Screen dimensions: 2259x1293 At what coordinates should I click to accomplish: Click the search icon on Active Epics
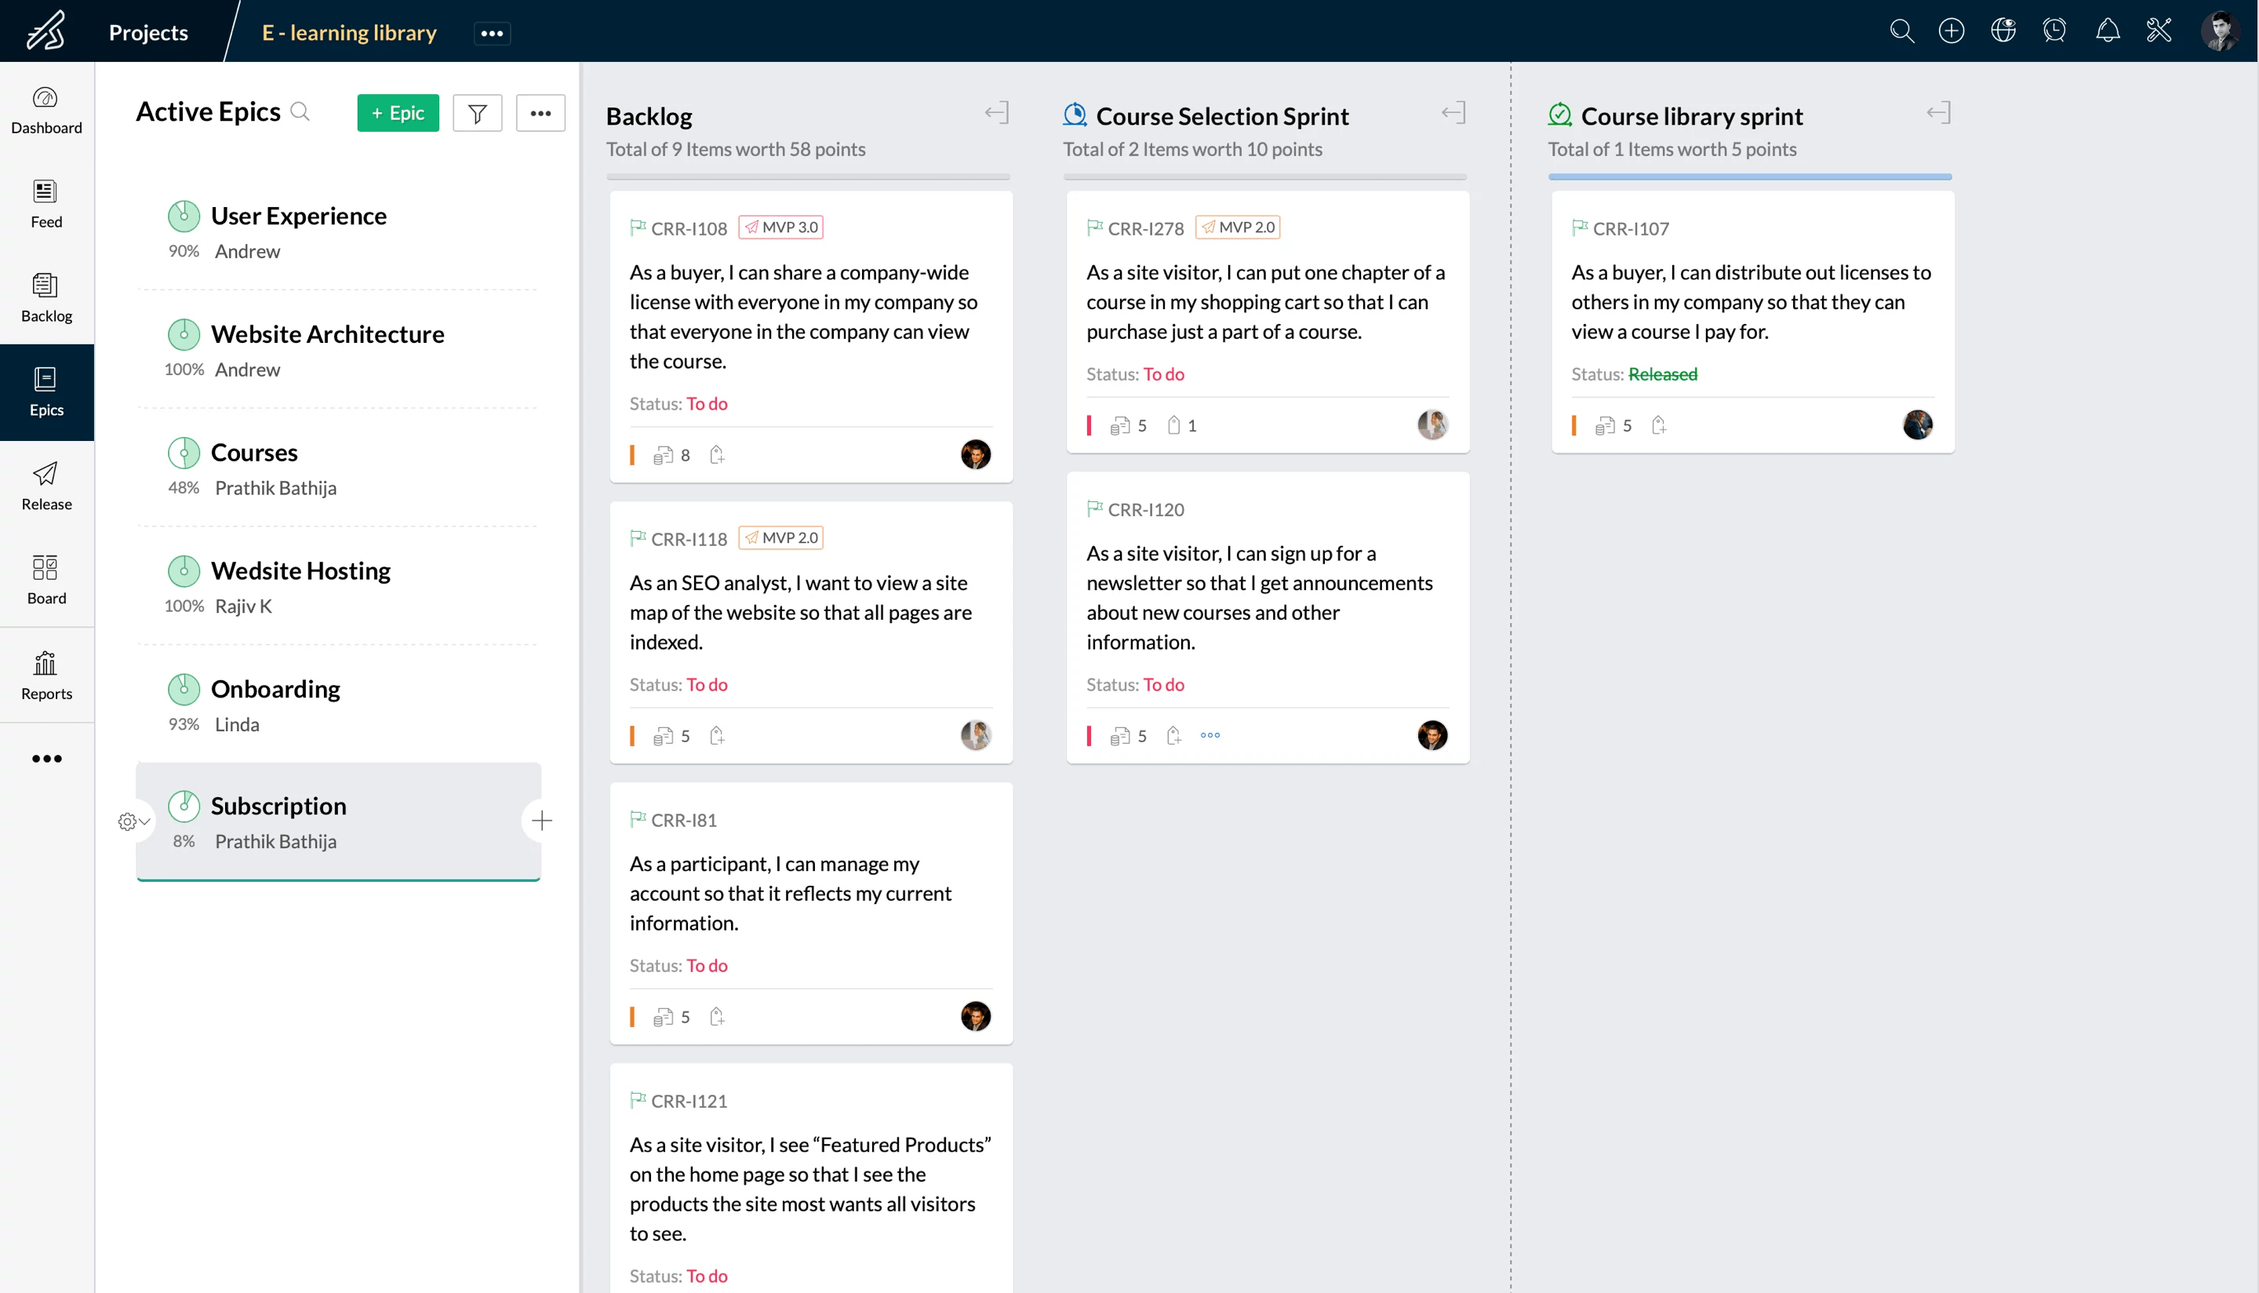(303, 110)
